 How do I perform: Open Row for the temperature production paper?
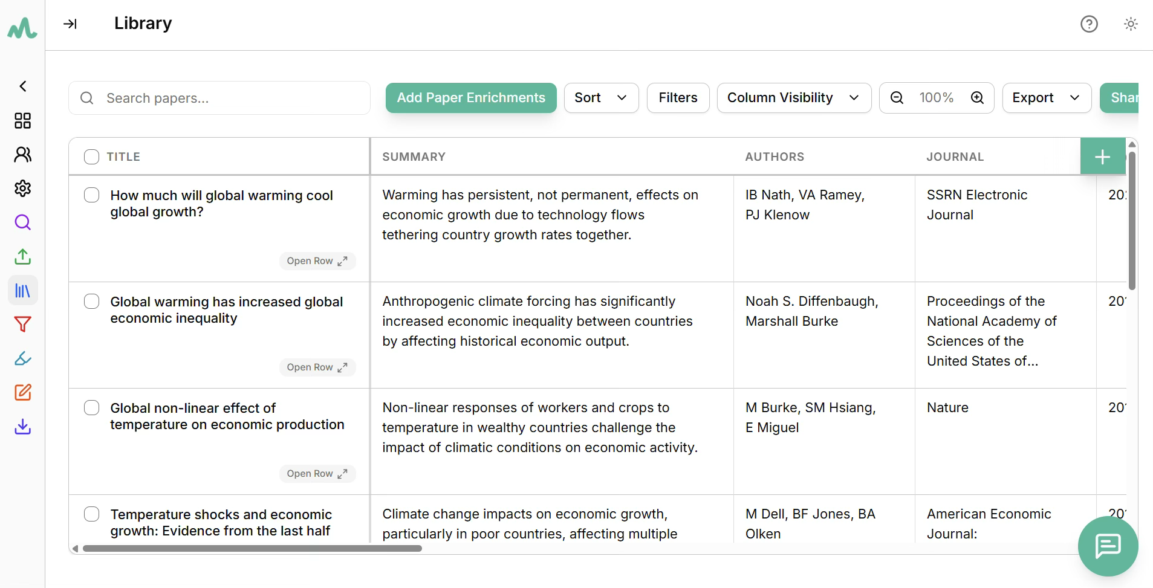tap(317, 473)
